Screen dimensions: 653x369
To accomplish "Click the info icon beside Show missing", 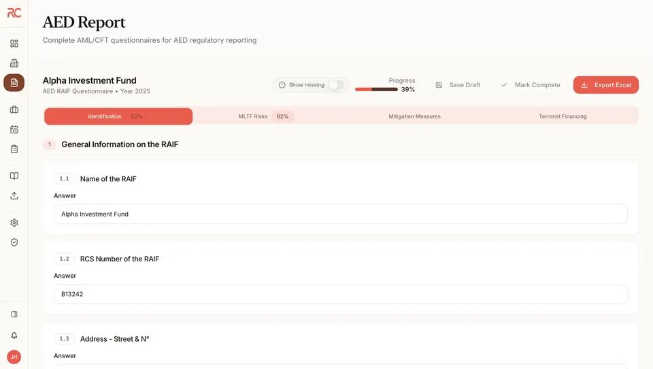I will click(282, 85).
